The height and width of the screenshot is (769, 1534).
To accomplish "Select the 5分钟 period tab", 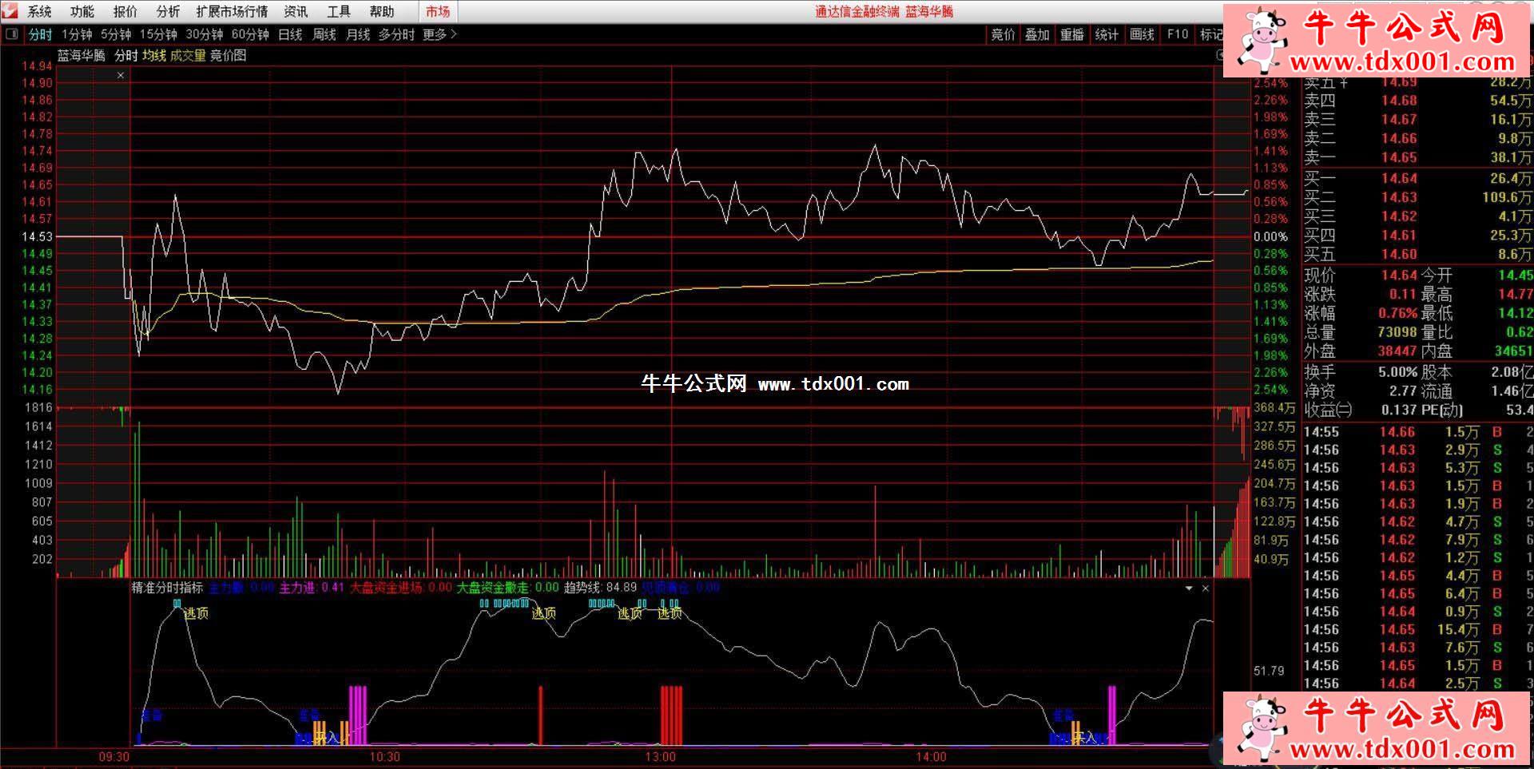I will (116, 34).
